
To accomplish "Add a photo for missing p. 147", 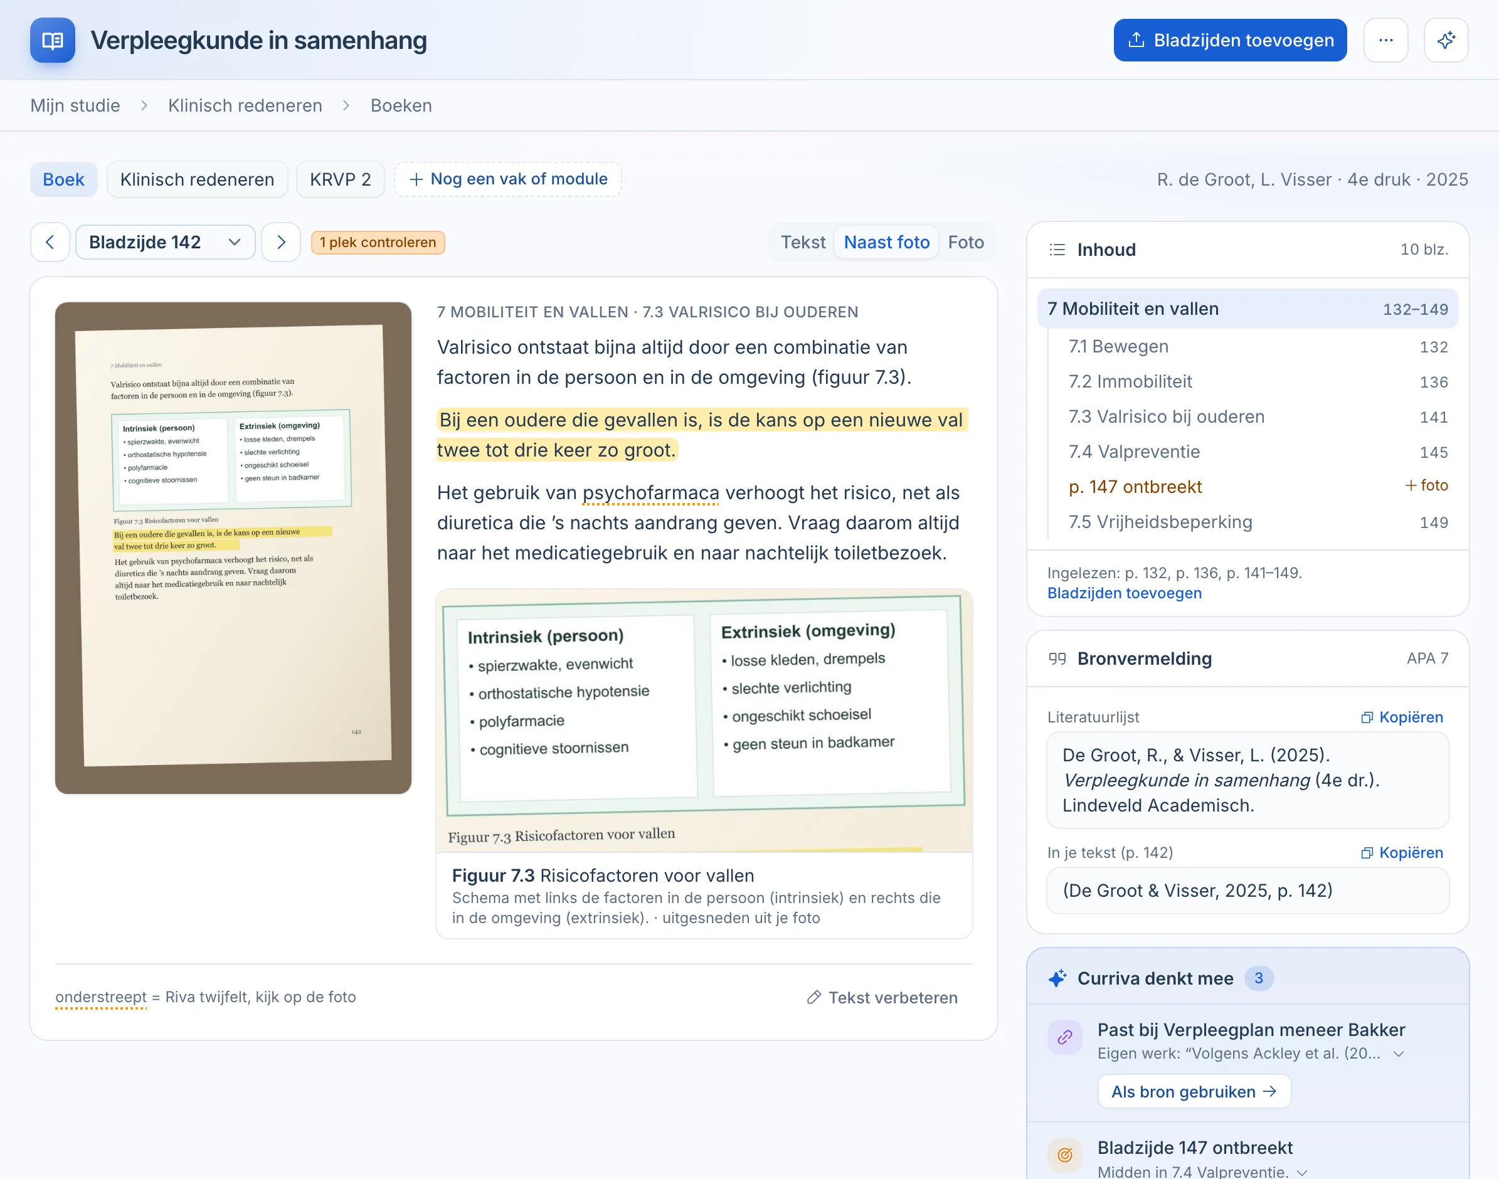I will coord(1426,486).
